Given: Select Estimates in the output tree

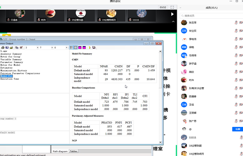Looking at the screenshot, I should [6, 68].
